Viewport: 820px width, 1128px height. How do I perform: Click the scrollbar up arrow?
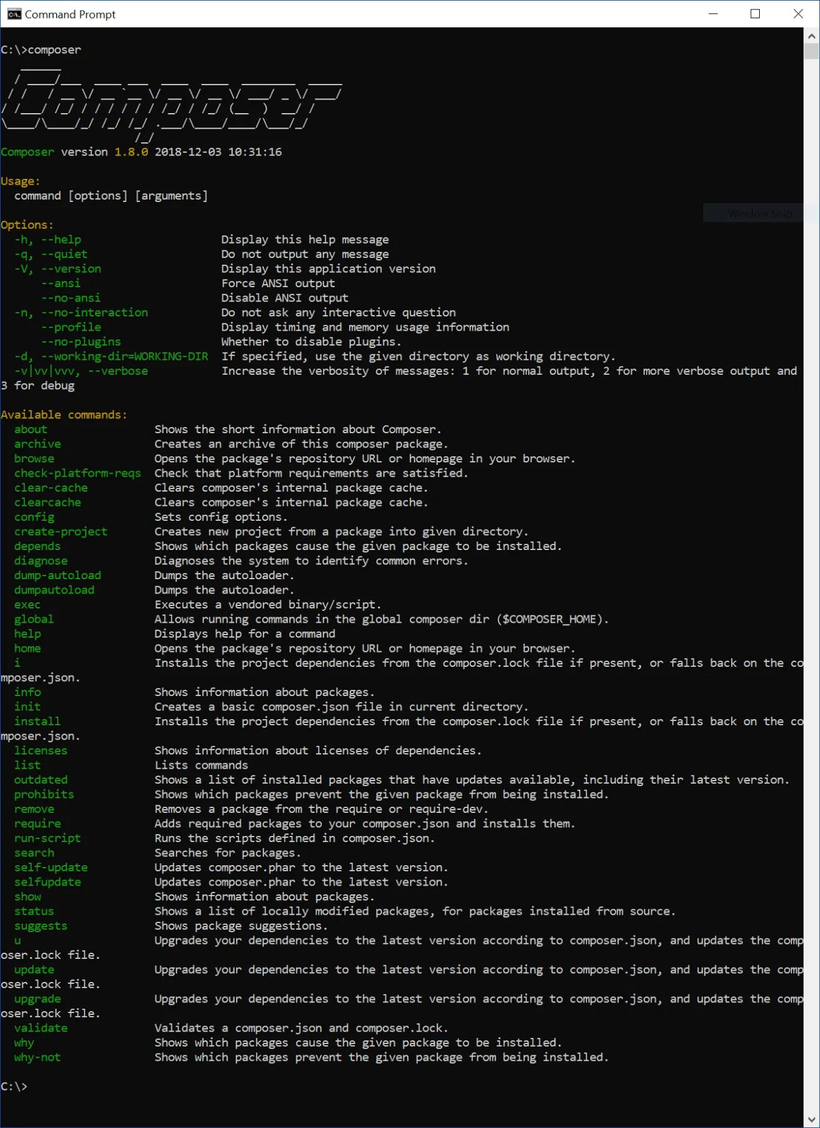[811, 36]
